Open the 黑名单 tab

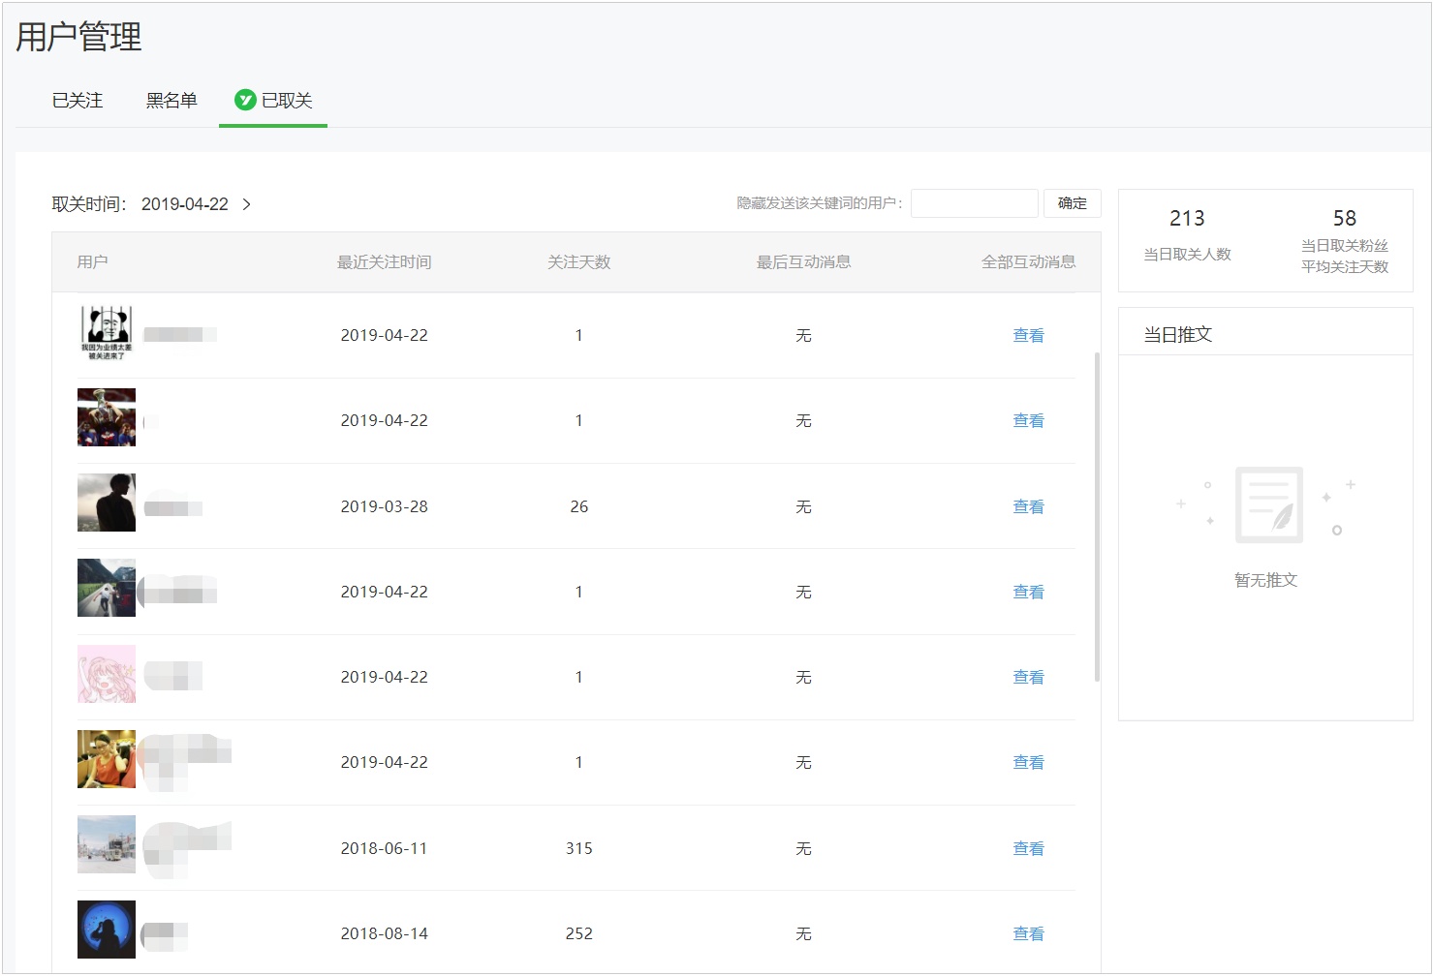coord(171,100)
